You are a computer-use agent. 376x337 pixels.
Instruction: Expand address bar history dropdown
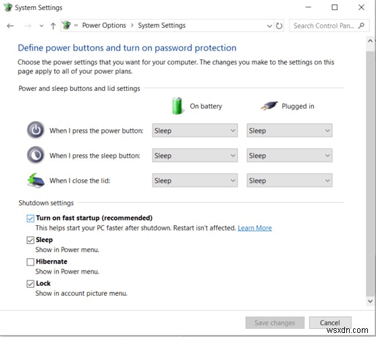pyautogui.click(x=269, y=26)
